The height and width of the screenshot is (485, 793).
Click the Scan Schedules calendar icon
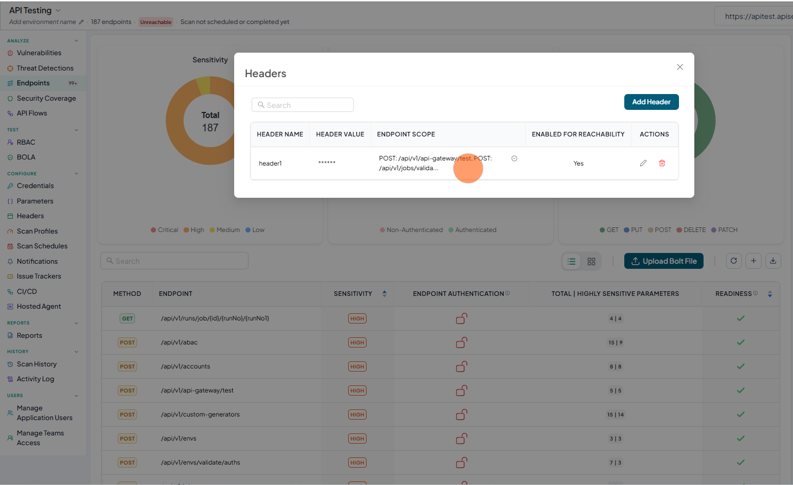(10, 246)
